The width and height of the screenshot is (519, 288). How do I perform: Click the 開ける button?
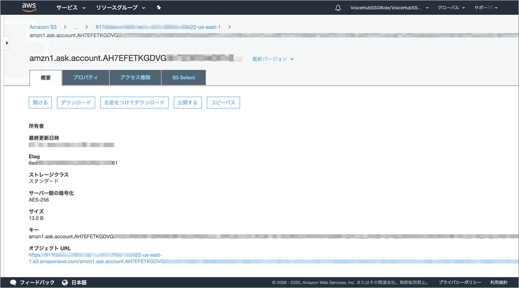(40, 102)
